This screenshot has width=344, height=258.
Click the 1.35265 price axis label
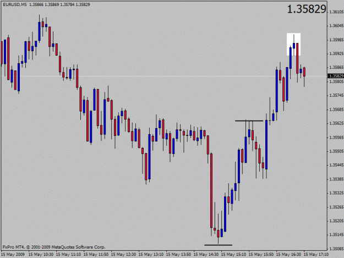[x=336, y=207]
